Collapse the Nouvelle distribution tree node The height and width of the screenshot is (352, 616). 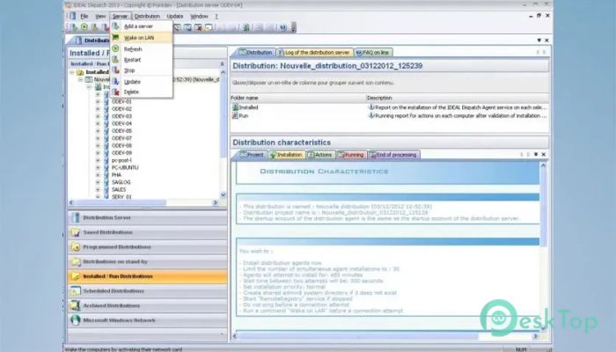(x=81, y=79)
